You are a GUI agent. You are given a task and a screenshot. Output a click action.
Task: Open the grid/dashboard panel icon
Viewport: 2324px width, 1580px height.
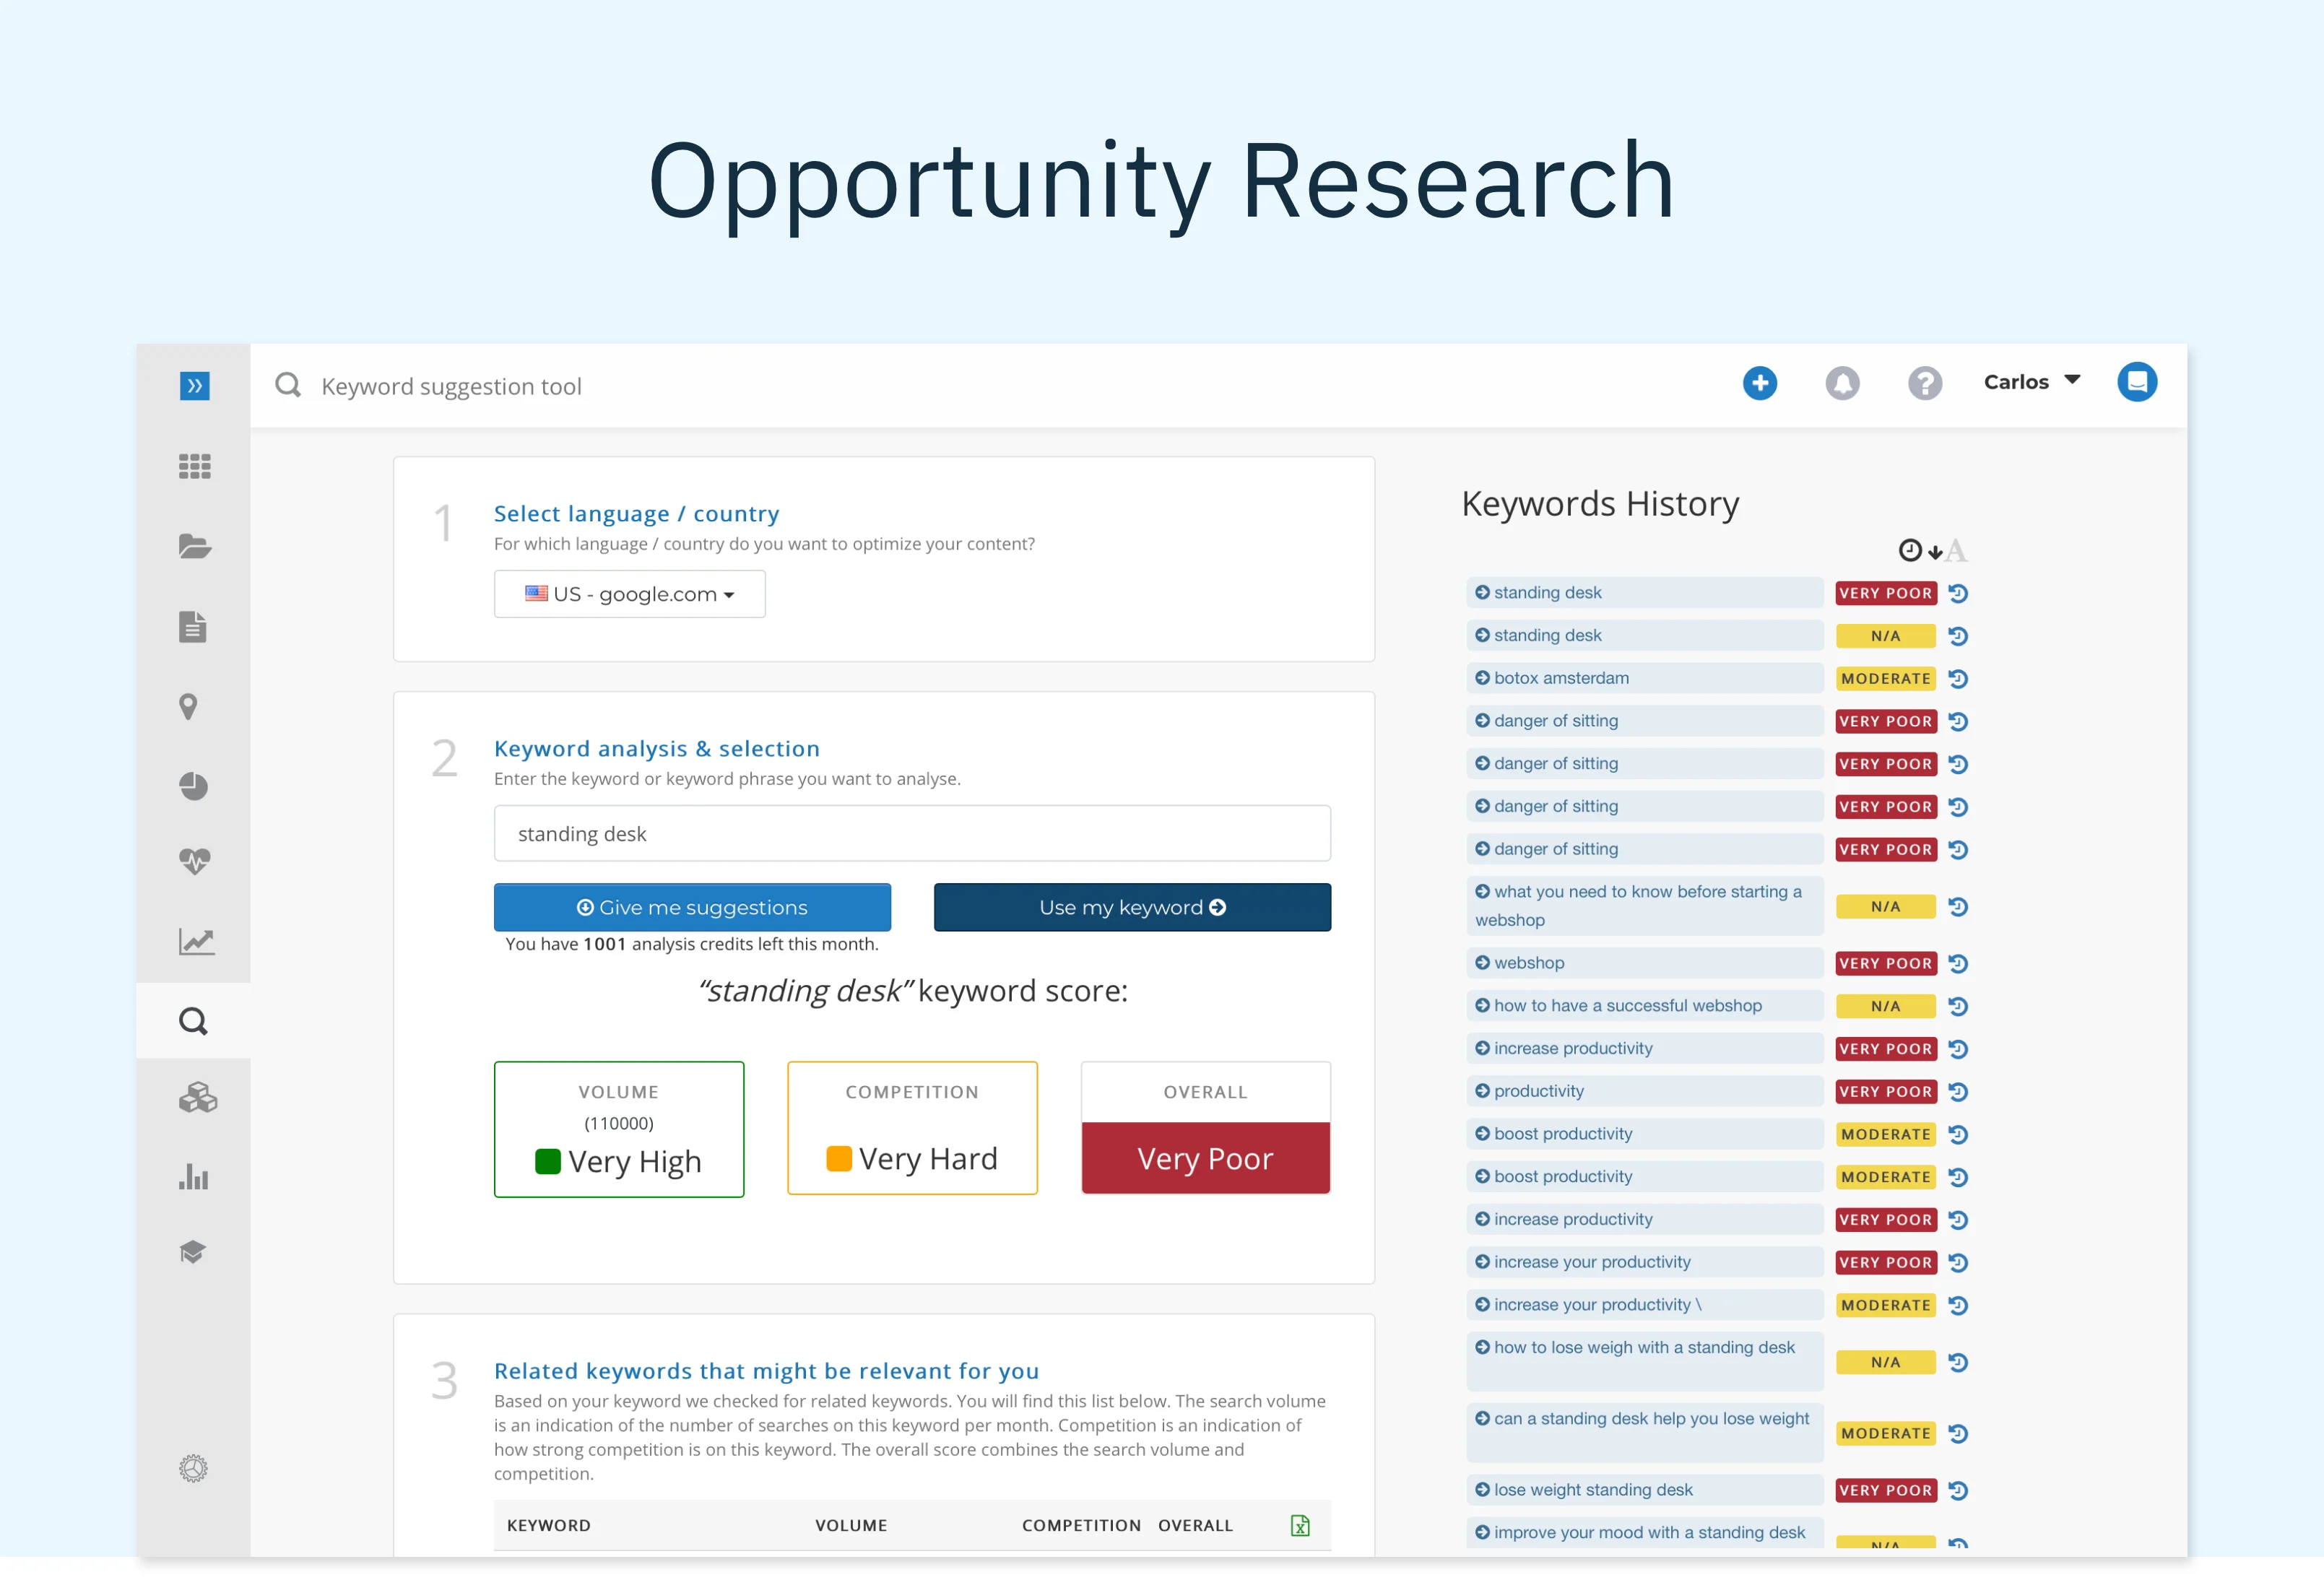click(194, 467)
